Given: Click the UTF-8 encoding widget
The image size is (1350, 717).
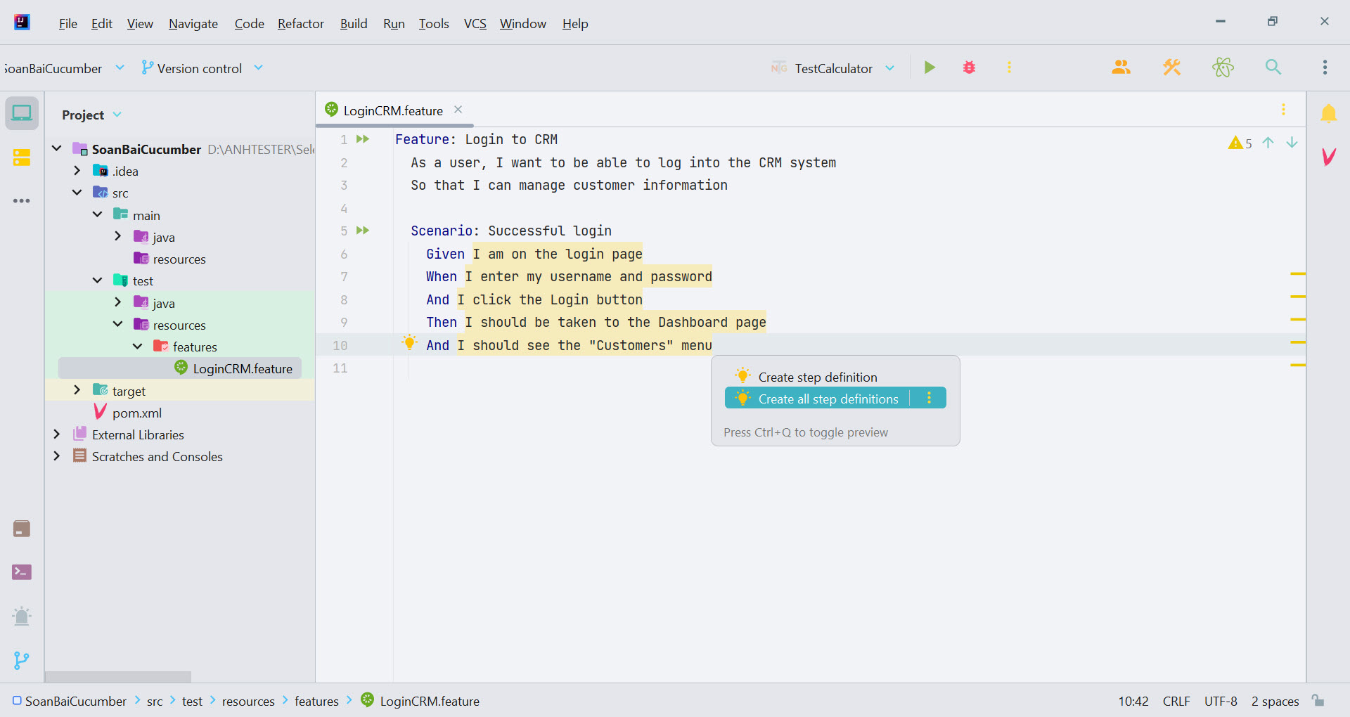Looking at the screenshot, I should (1221, 701).
